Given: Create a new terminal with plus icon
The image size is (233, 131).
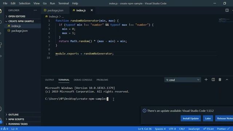Looking at the screenshot, I should (206, 80).
